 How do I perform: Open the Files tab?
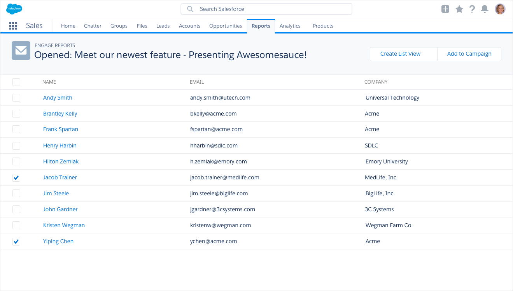tap(142, 26)
